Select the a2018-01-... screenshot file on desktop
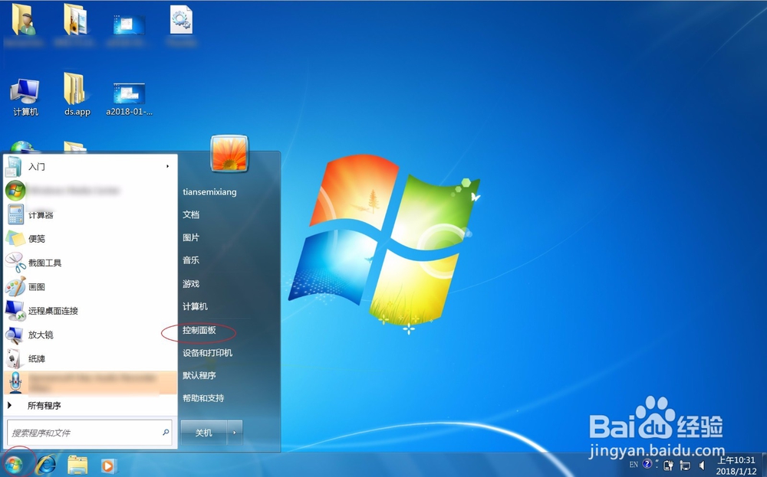Viewport: 767px width, 477px height. pyautogui.click(x=129, y=100)
